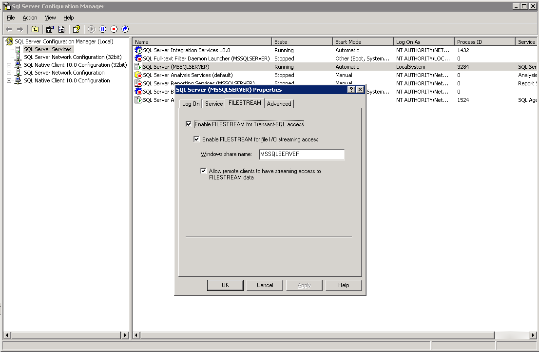
Task: Switch to the Log On tab
Action: point(191,104)
